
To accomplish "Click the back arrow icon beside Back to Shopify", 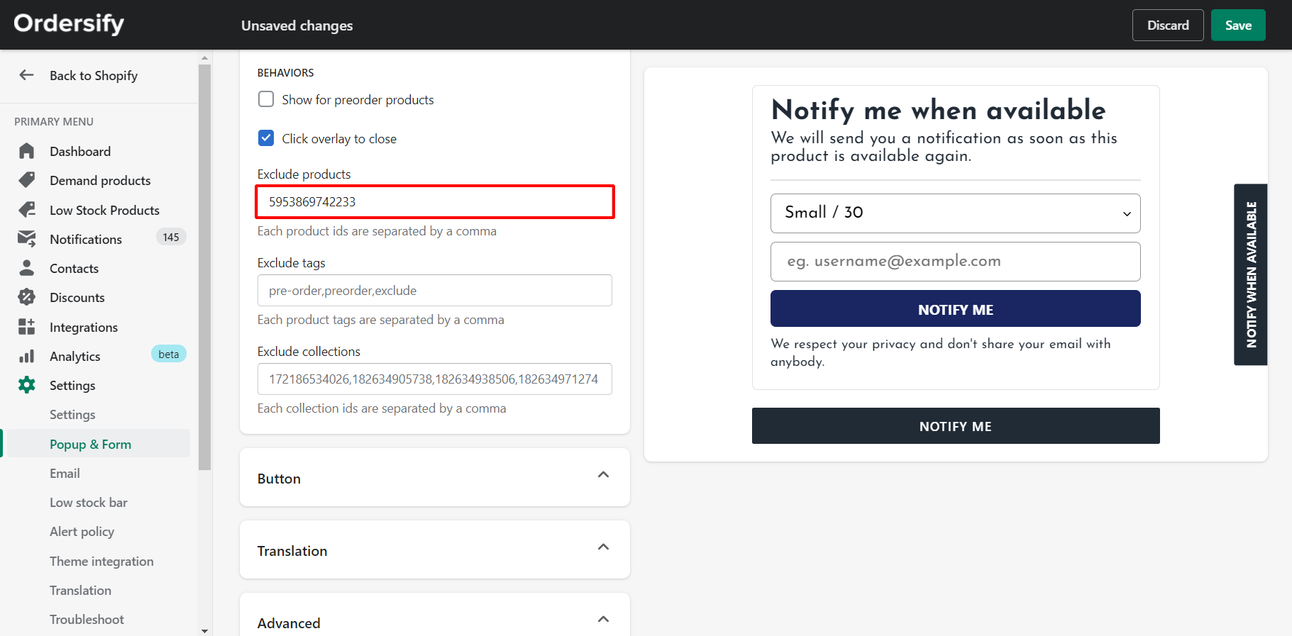I will click(26, 75).
